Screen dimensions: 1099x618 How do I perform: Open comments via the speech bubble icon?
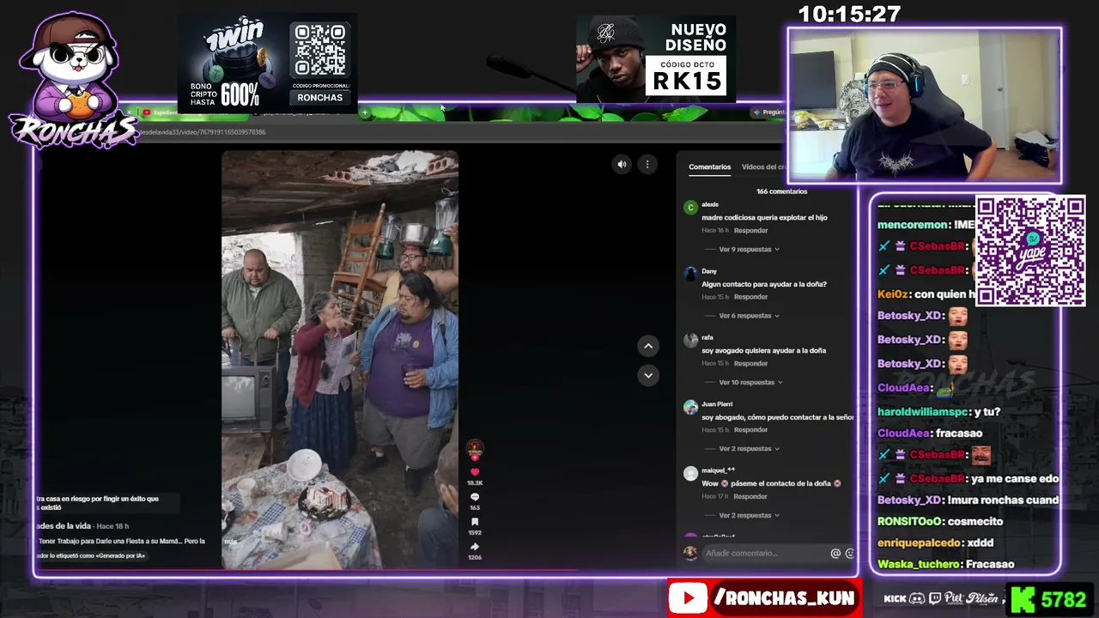[x=475, y=497]
